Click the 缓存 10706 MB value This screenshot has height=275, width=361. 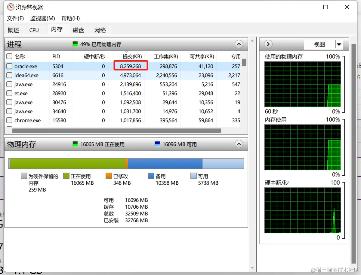pyautogui.click(x=137, y=207)
